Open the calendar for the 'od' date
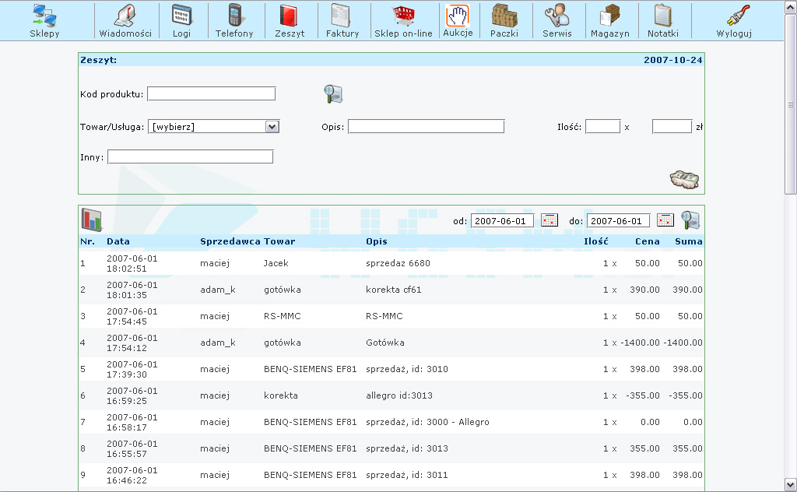The width and height of the screenshot is (797, 492). click(549, 220)
